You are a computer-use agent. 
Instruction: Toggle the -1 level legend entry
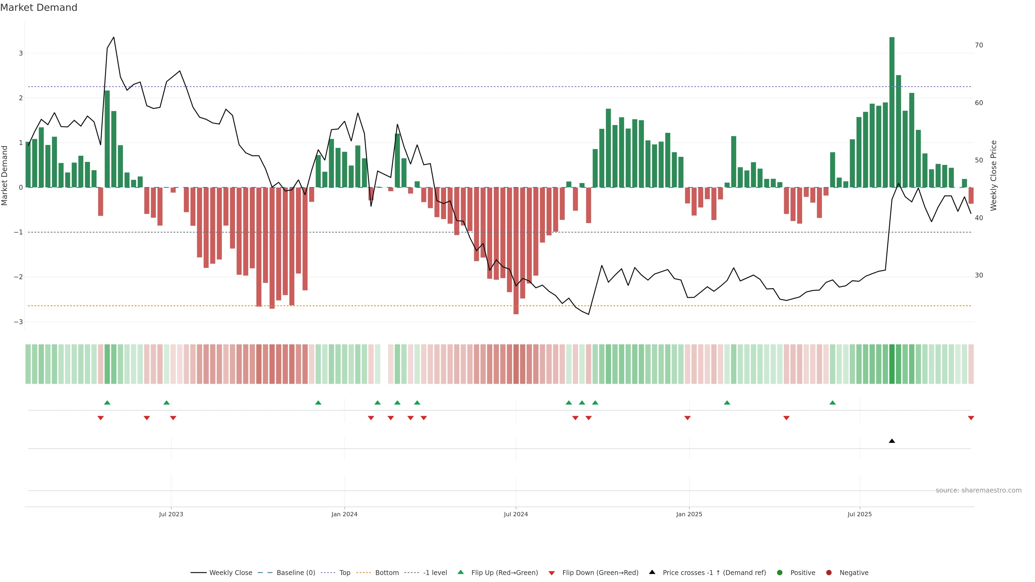tap(435, 572)
